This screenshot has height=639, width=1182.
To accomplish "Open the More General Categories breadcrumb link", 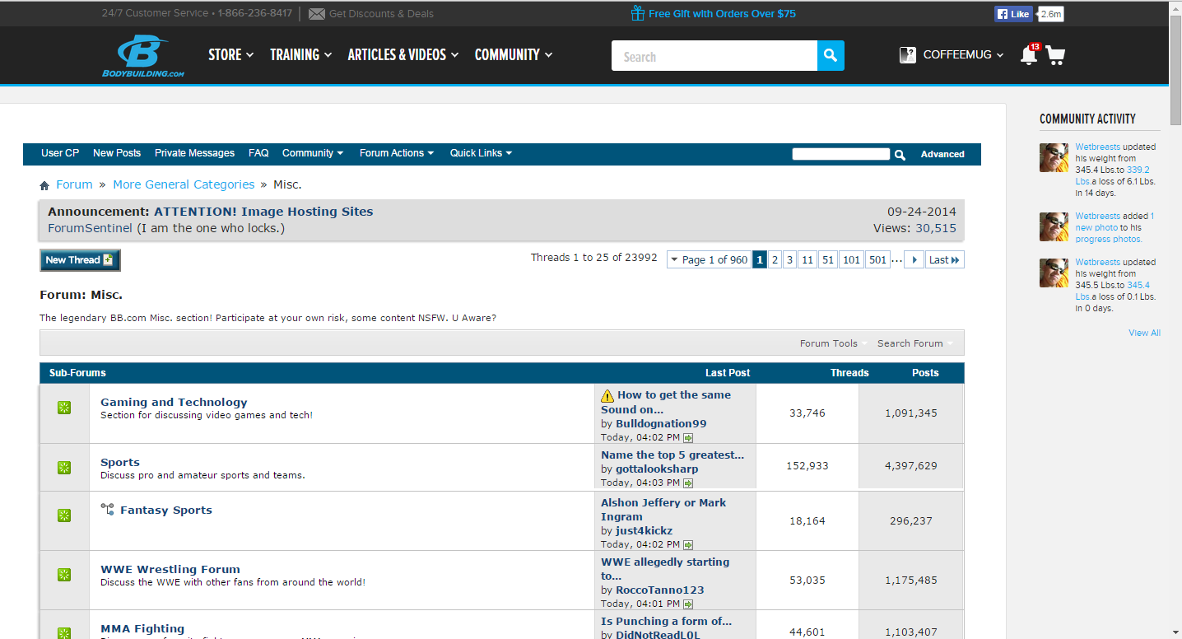I will point(184,184).
